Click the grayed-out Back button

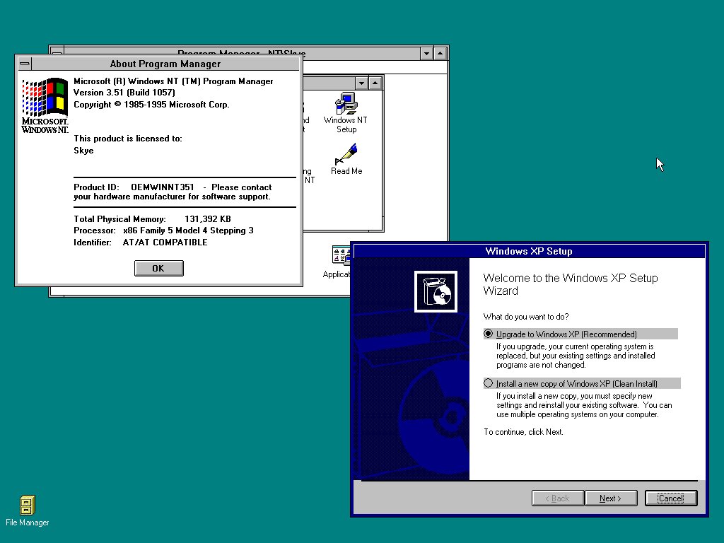click(557, 498)
